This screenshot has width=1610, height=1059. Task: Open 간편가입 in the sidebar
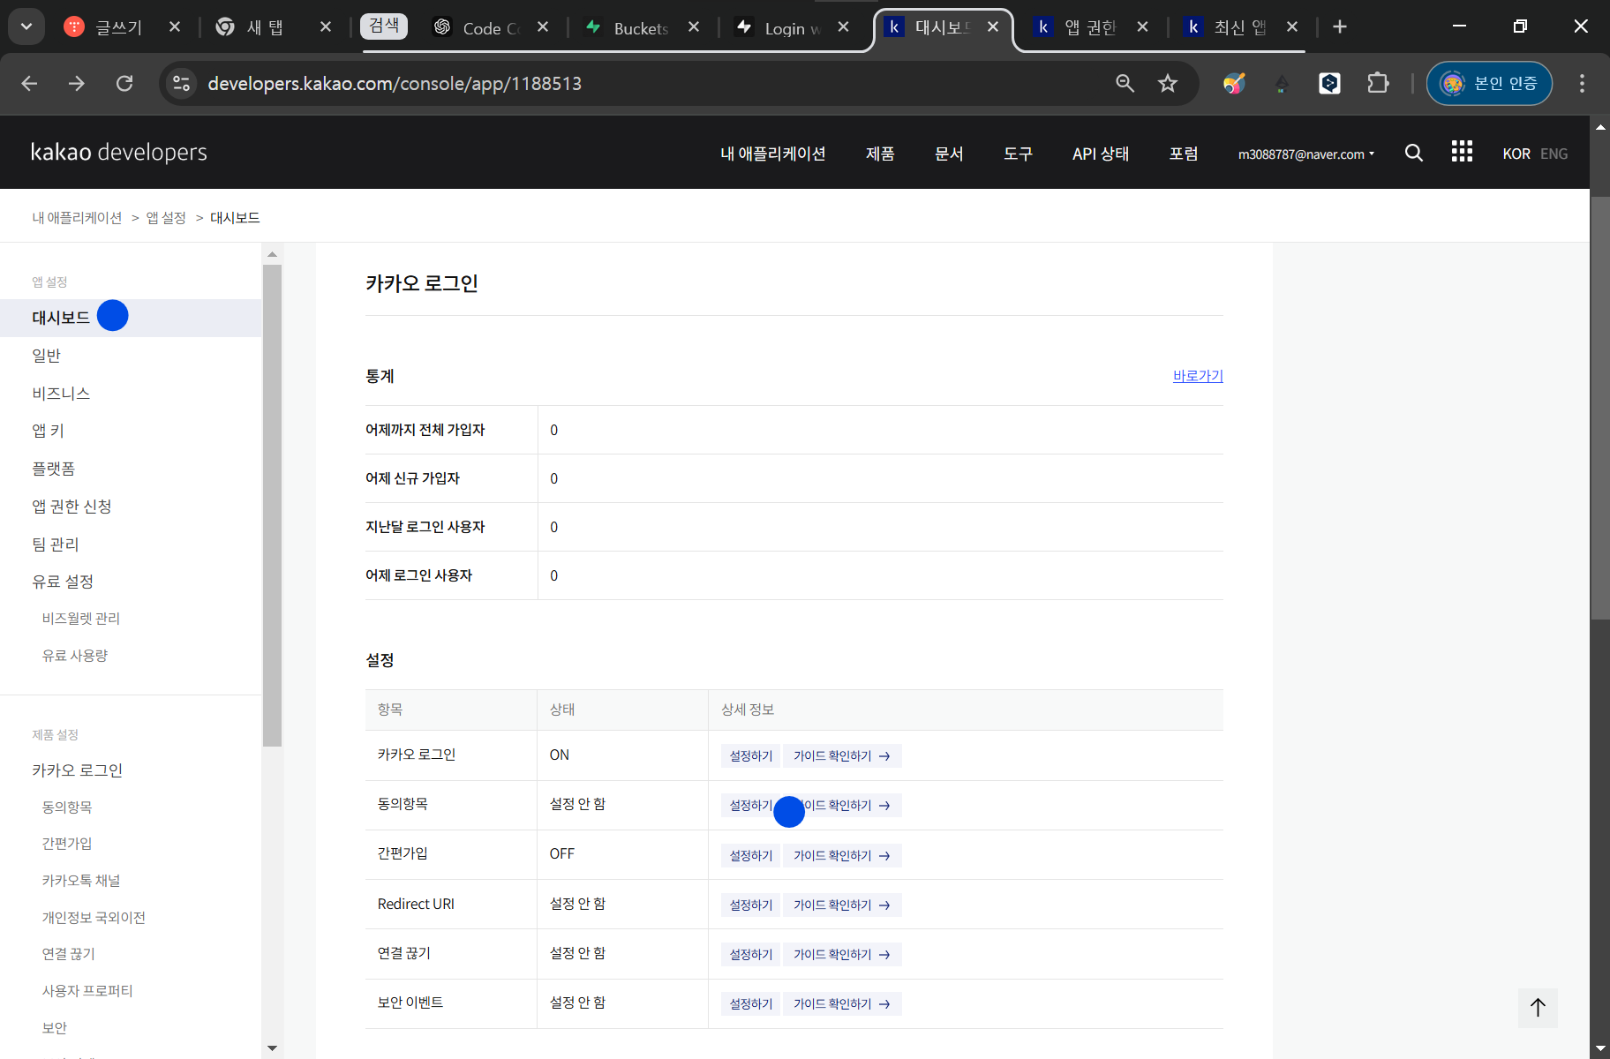coord(66,844)
